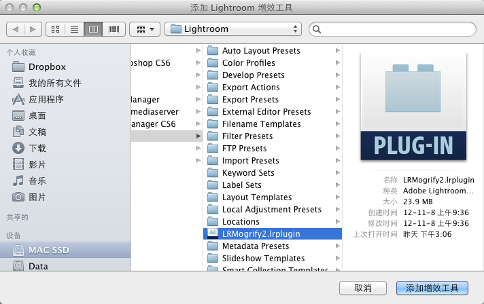Click the 添加增效工具 button
Image resolution: width=484 pixels, height=304 pixels.
click(x=432, y=288)
